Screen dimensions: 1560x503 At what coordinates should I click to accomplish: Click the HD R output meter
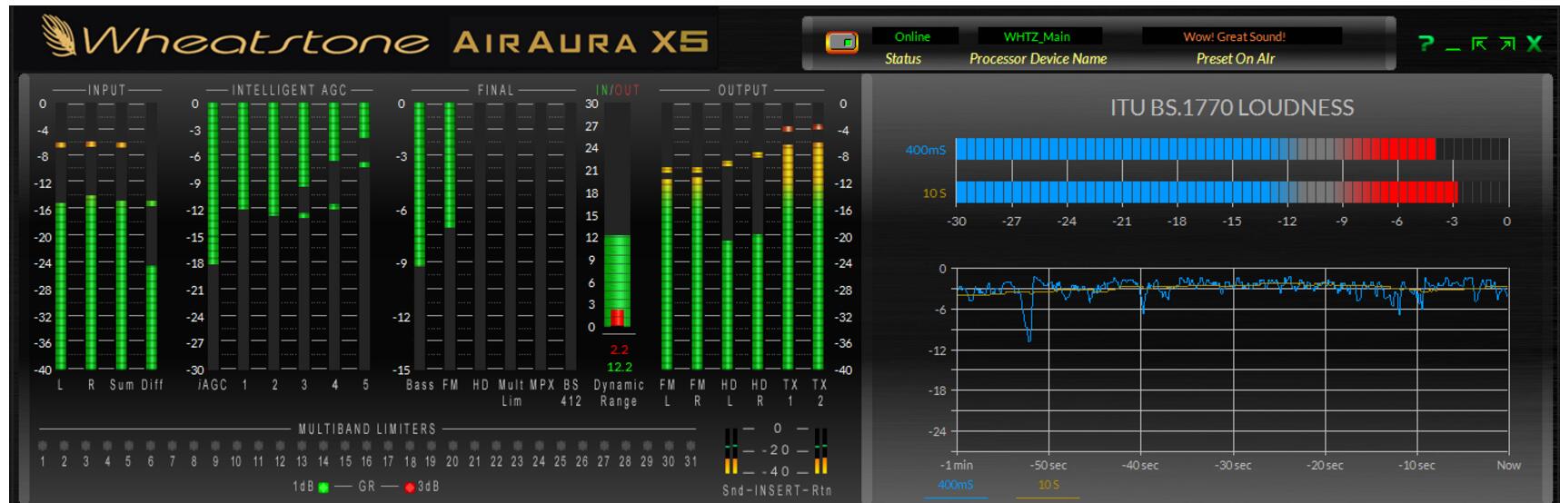point(758,235)
